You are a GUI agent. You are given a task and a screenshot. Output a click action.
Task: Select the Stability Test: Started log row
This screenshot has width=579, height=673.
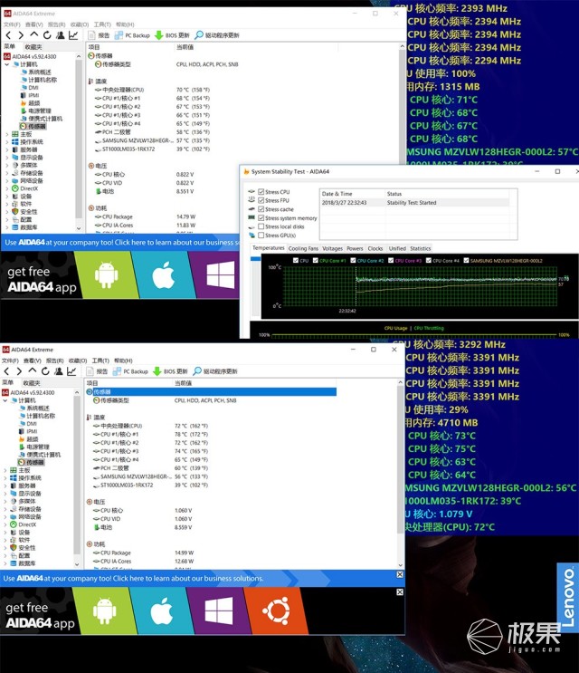click(x=415, y=203)
